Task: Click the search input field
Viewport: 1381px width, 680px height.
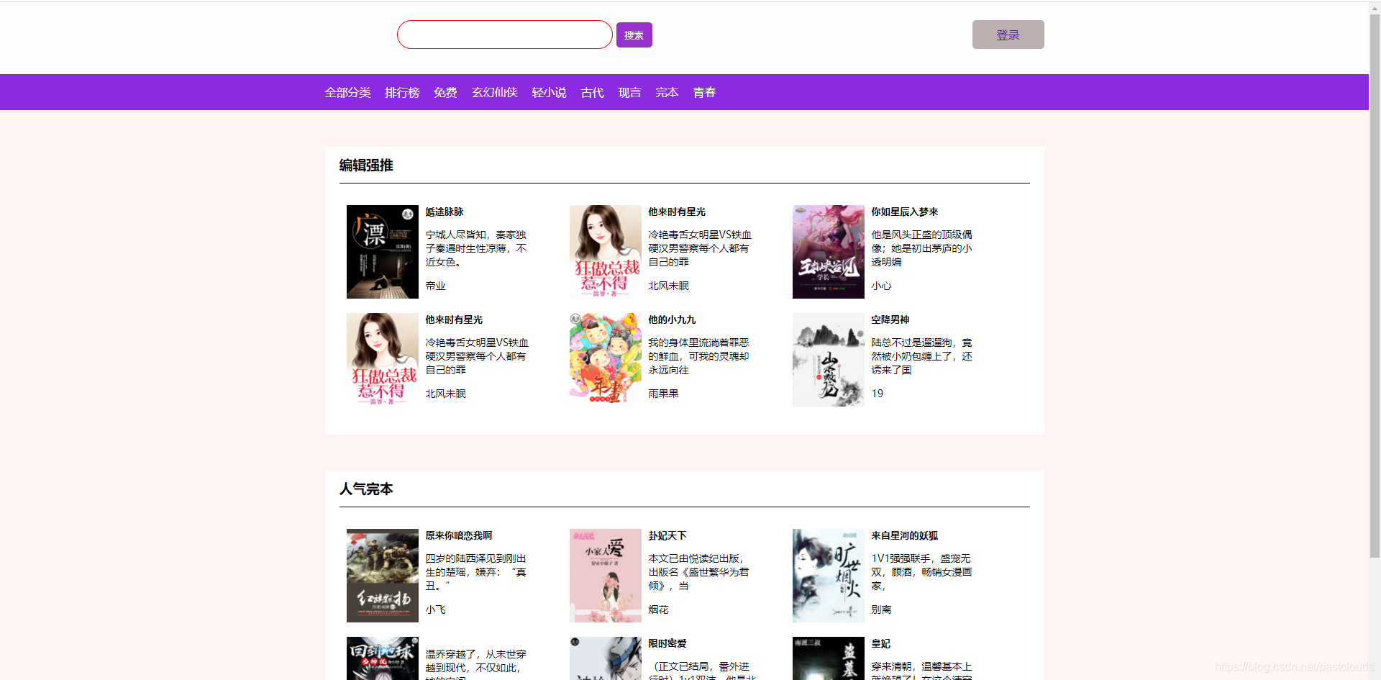Action: tap(504, 35)
